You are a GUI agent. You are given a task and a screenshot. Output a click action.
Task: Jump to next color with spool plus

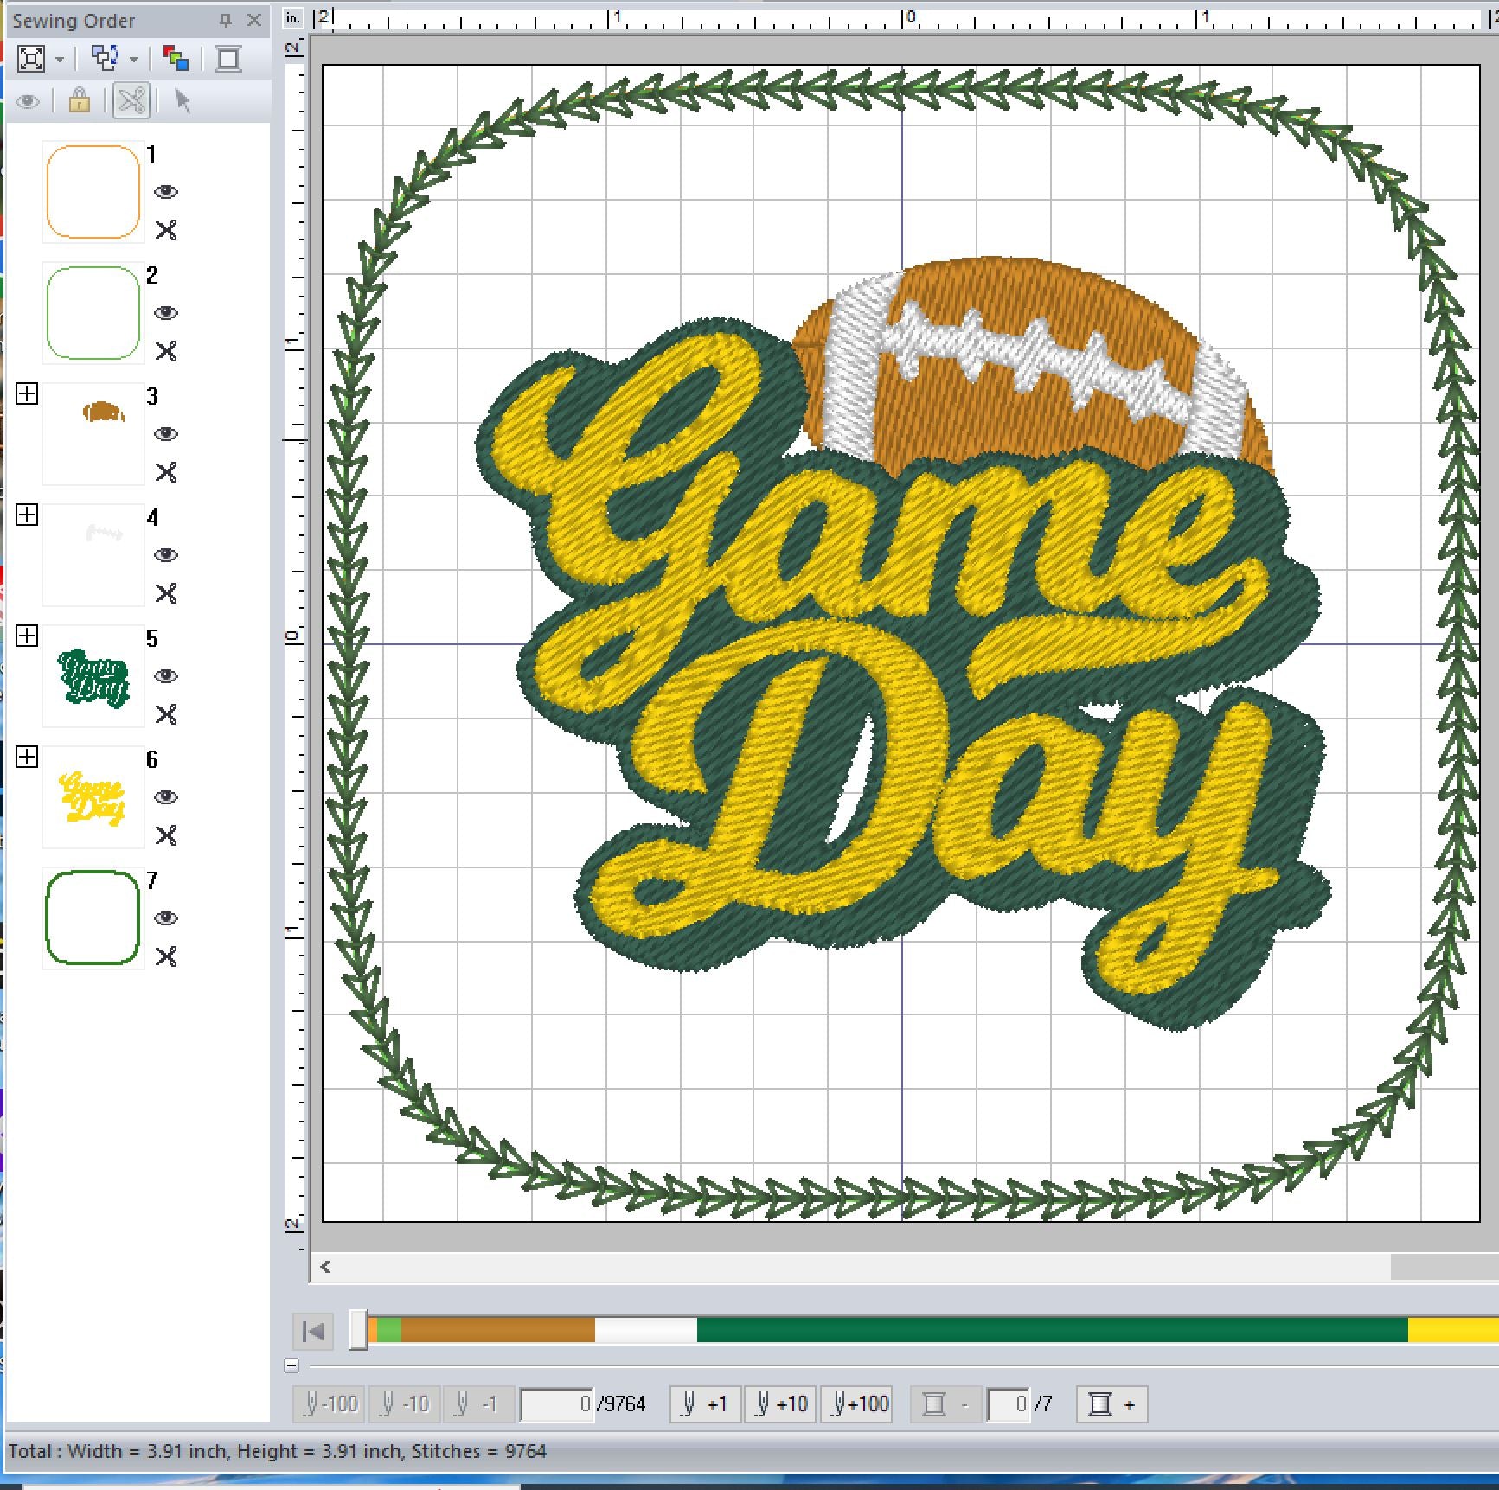point(1111,1404)
